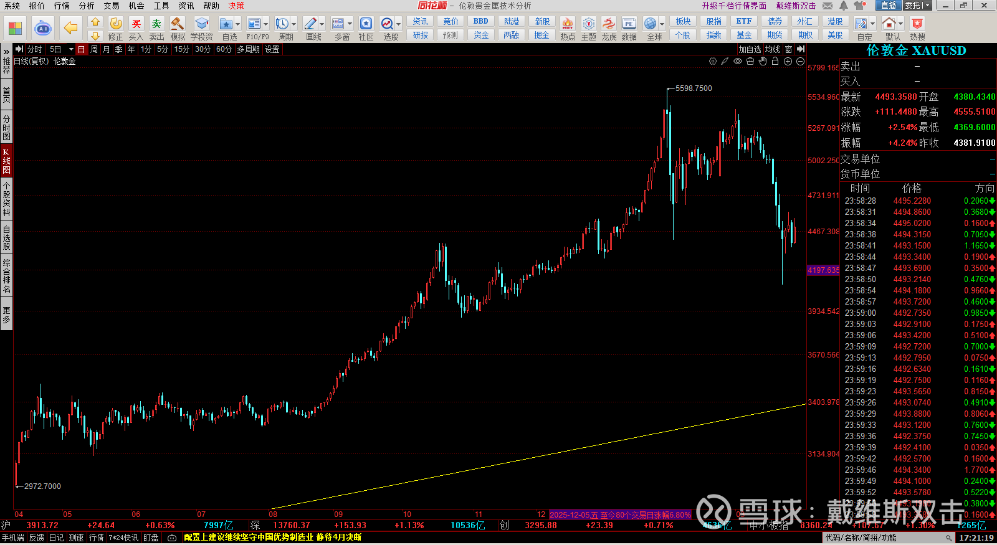Expand the 自选 dropdown arrow
The width and height of the screenshot is (997, 545).
pos(237,24)
